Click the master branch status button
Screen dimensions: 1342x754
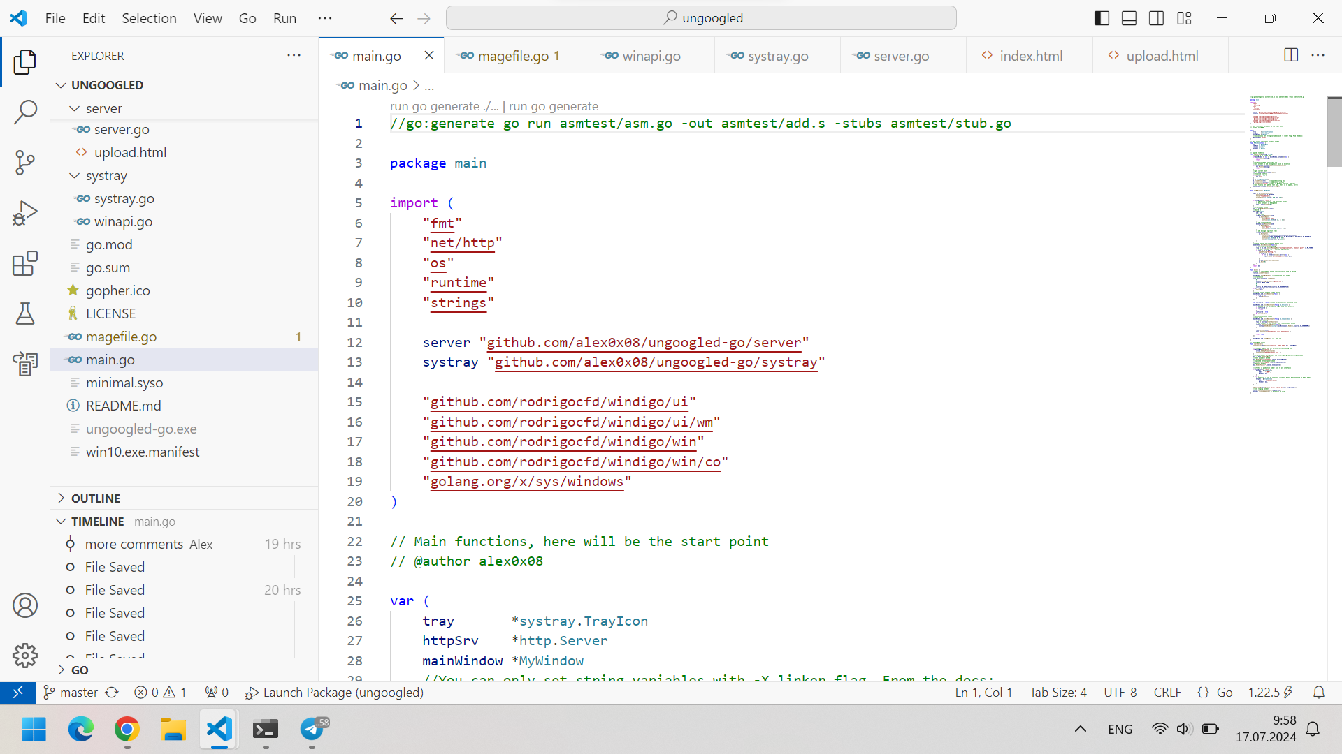coord(71,692)
